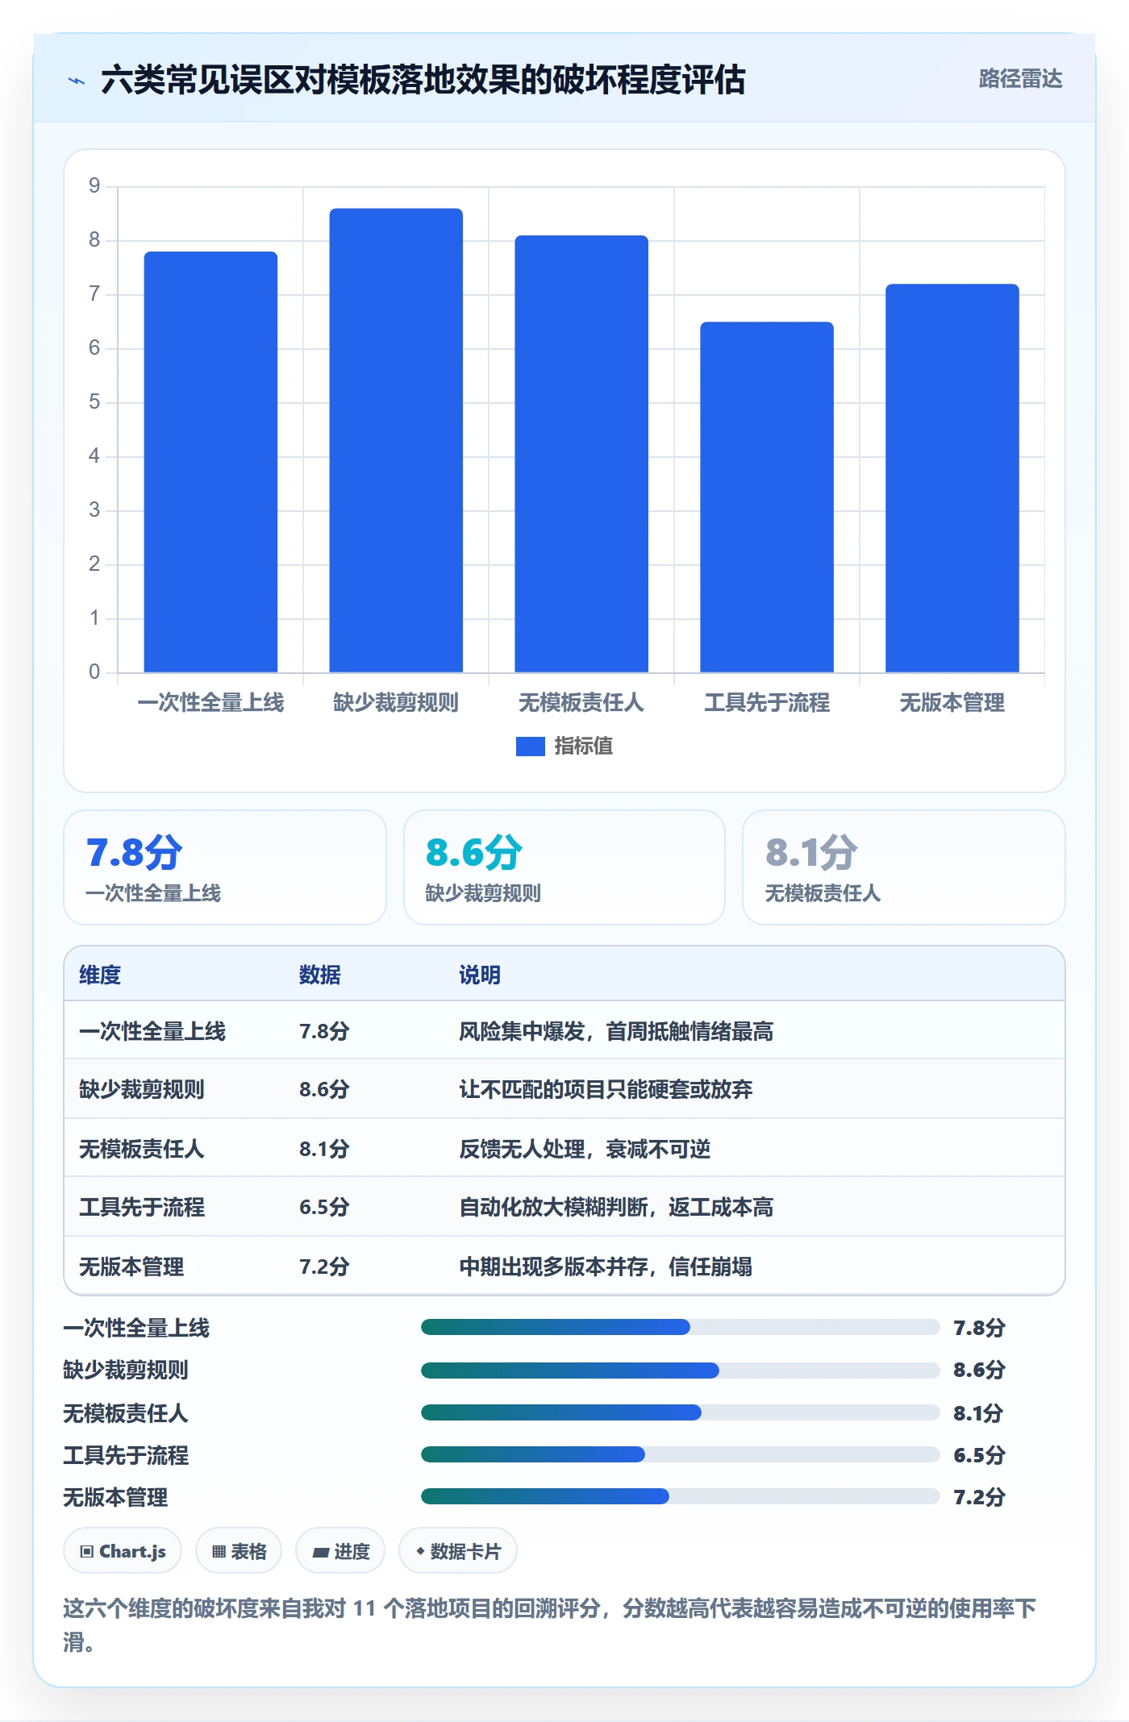Click the 缺少裁剪规则 bar in chart
The height and width of the screenshot is (1722, 1129).
pyautogui.click(x=396, y=440)
